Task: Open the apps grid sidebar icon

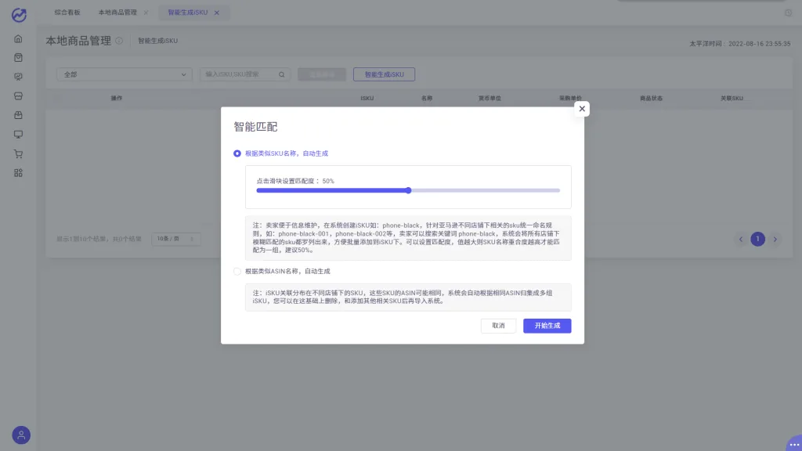Action: point(19,173)
